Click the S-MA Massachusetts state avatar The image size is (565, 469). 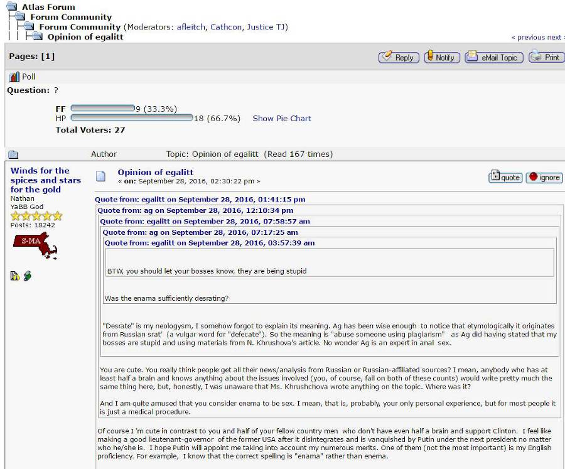pos(35,245)
